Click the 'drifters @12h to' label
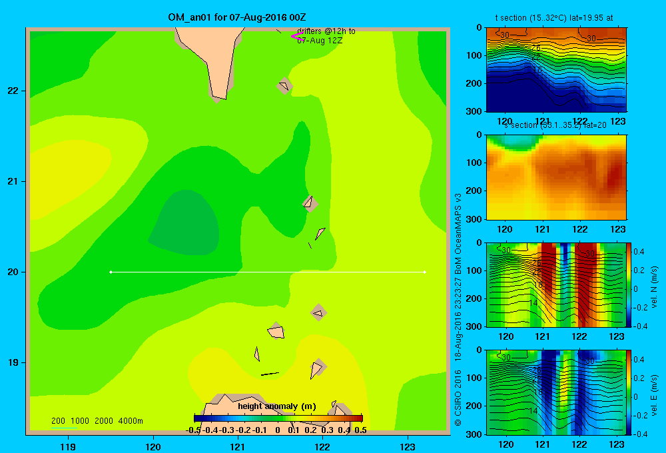 pyautogui.click(x=326, y=31)
